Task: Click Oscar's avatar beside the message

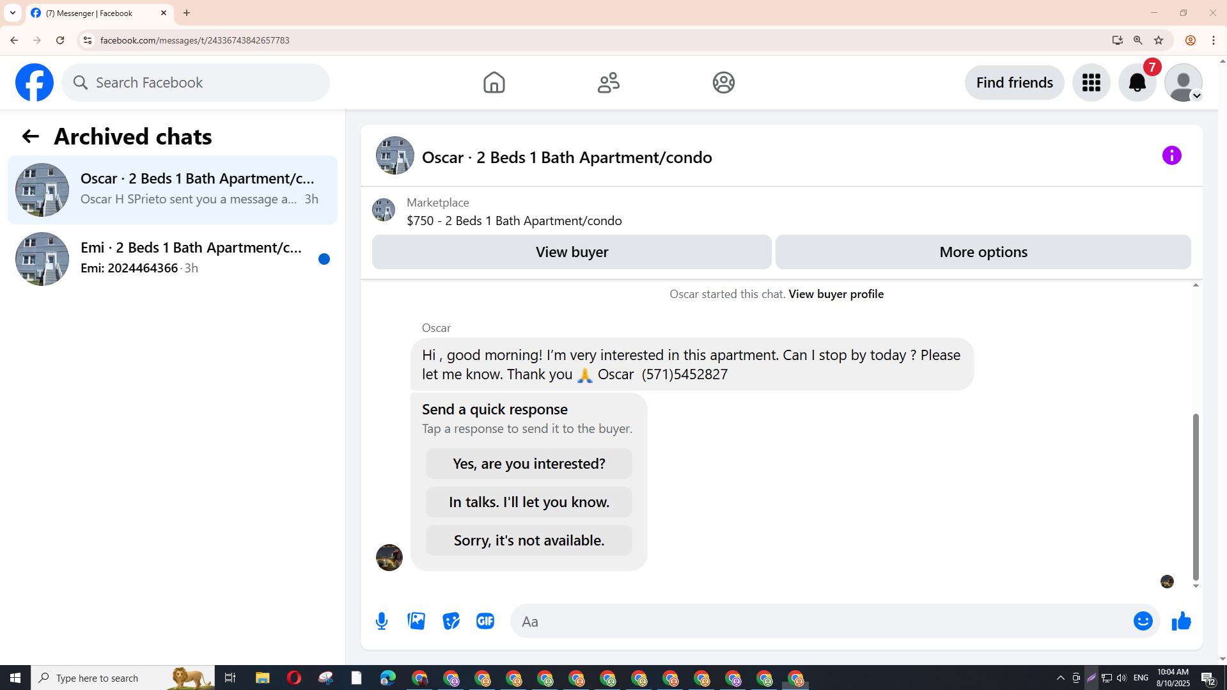Action: 389,558
